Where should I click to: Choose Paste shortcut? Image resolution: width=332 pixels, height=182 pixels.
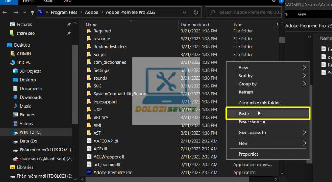coord(268,122)
